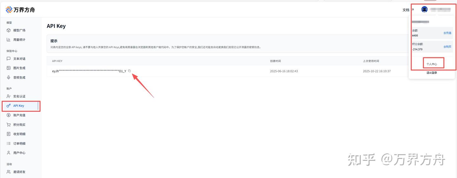Screen dimensions: 457x178
Task: Click the API Key page heading
Action: [x=56, y=26]
